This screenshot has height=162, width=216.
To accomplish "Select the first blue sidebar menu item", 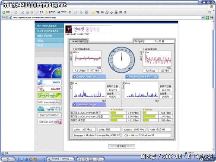I will click(49, 26).
